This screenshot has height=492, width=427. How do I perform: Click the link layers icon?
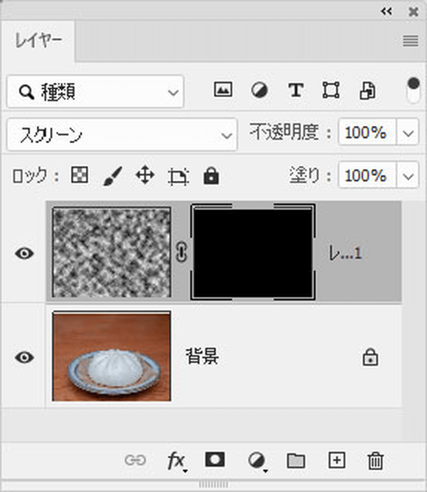click(135, 460)
